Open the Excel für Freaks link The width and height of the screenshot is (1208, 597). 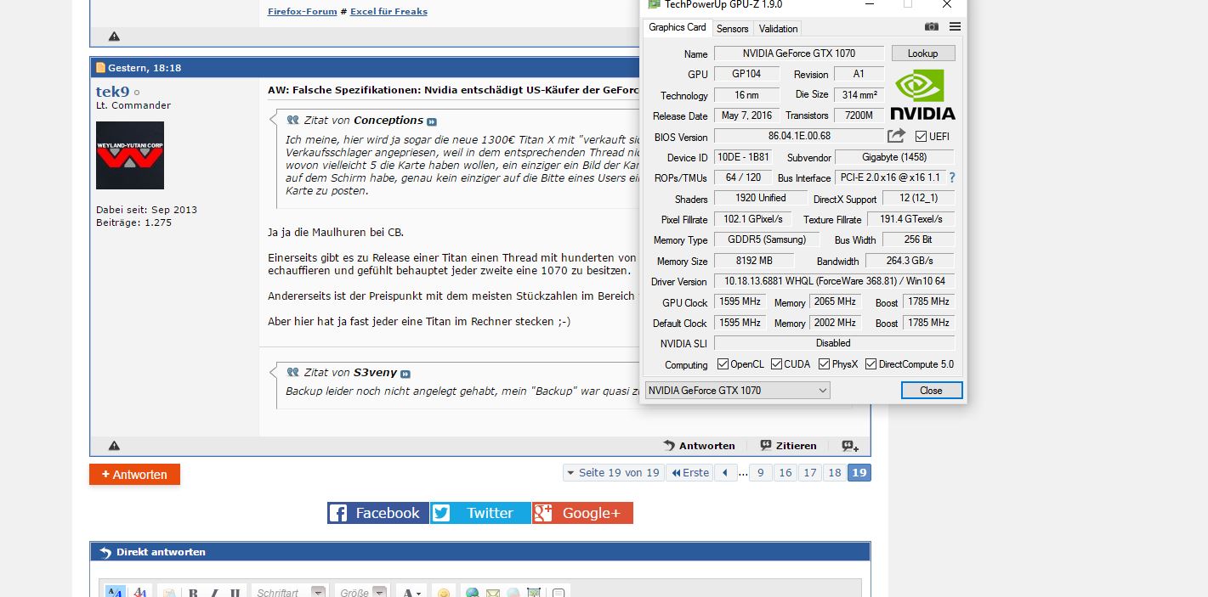tap(388, 12)
